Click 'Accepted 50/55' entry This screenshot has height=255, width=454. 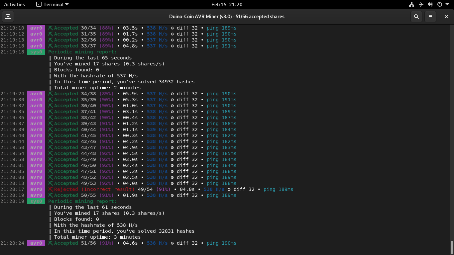click(75, 195)
